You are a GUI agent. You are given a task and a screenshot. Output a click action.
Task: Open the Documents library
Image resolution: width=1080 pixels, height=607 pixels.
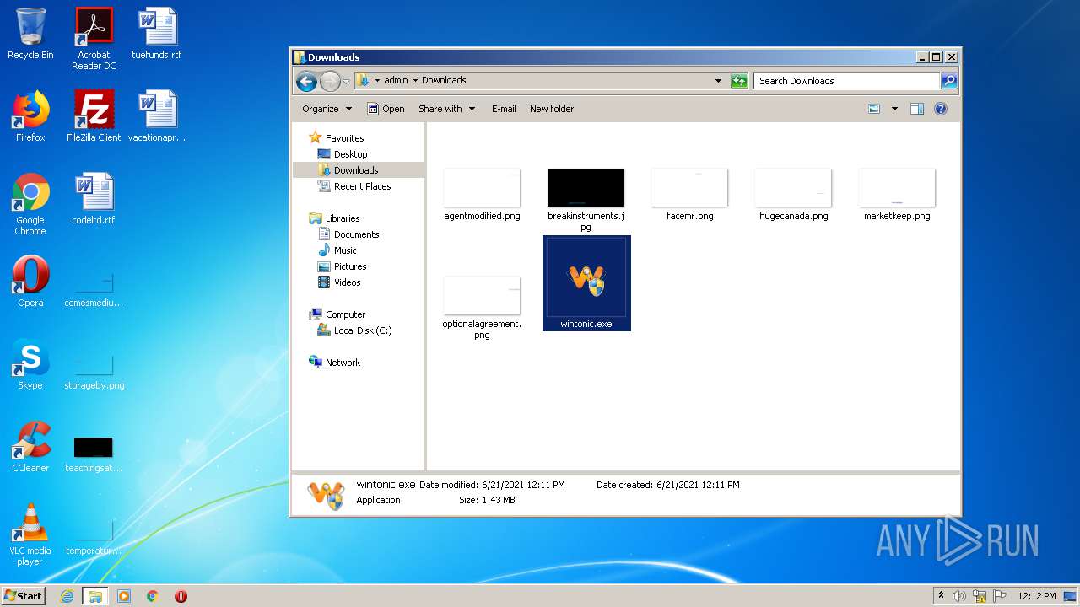click(348, 234)
